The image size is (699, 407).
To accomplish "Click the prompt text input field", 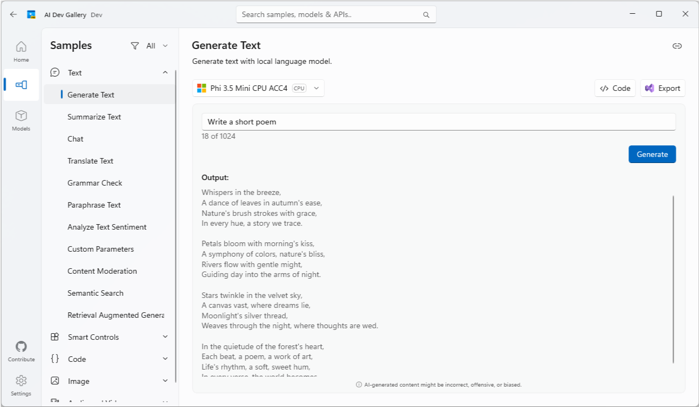I will click(x=439, y=122).
